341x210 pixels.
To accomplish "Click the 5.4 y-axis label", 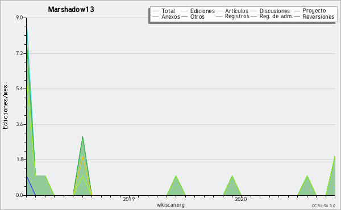I will click(19, 89).
